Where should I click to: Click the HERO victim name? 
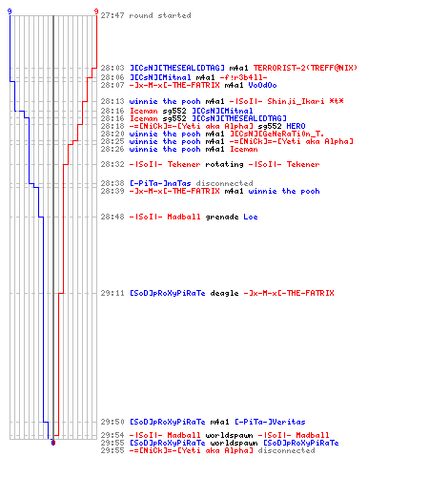[x=296, y=126]
